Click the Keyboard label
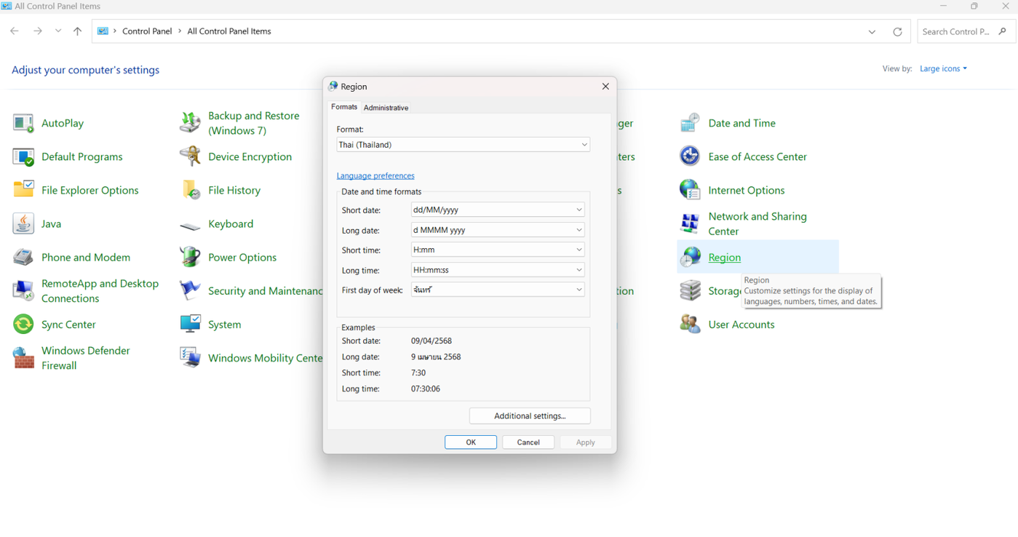 click(x=231, y=224)
